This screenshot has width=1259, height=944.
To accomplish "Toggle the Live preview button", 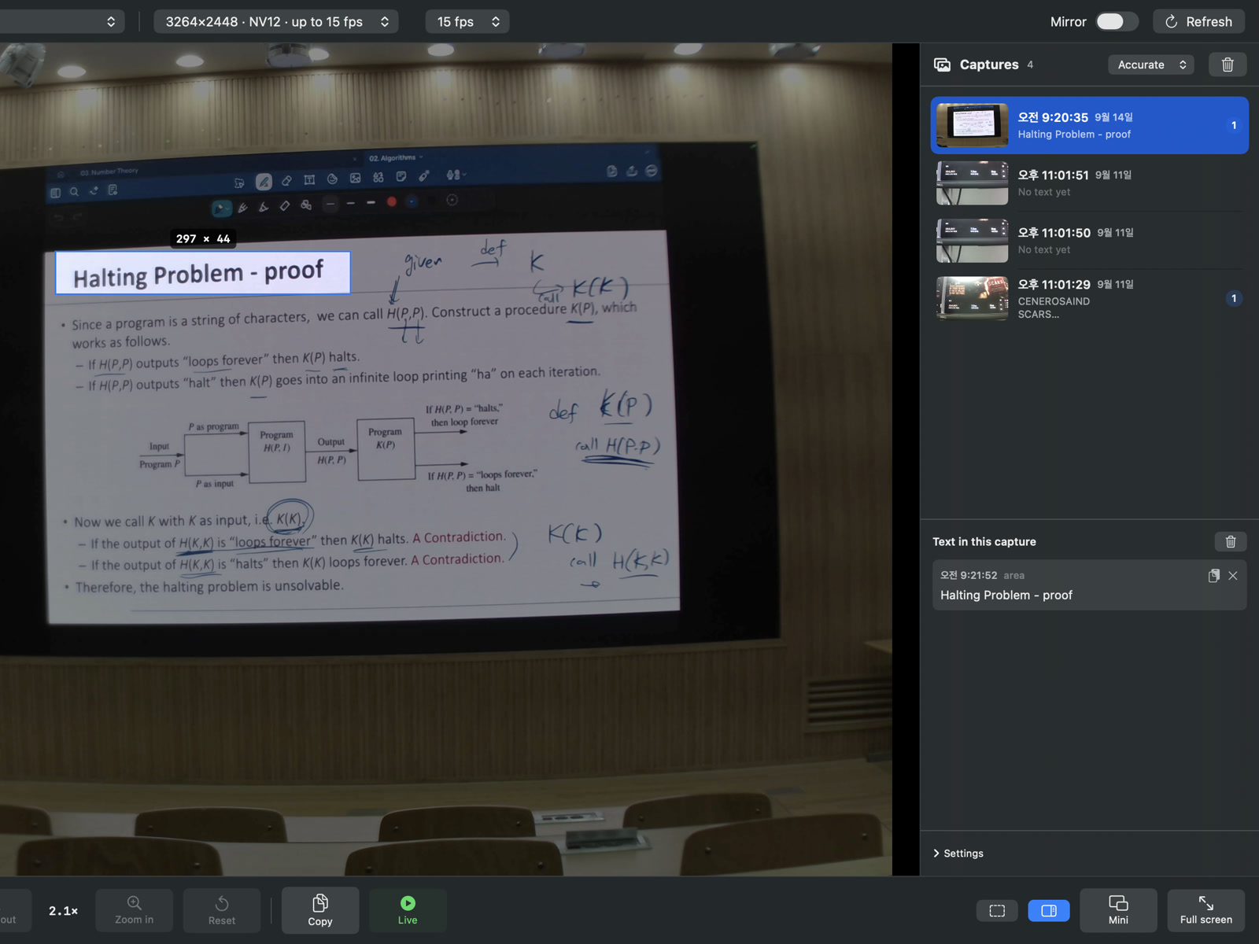I will (408, 910).
